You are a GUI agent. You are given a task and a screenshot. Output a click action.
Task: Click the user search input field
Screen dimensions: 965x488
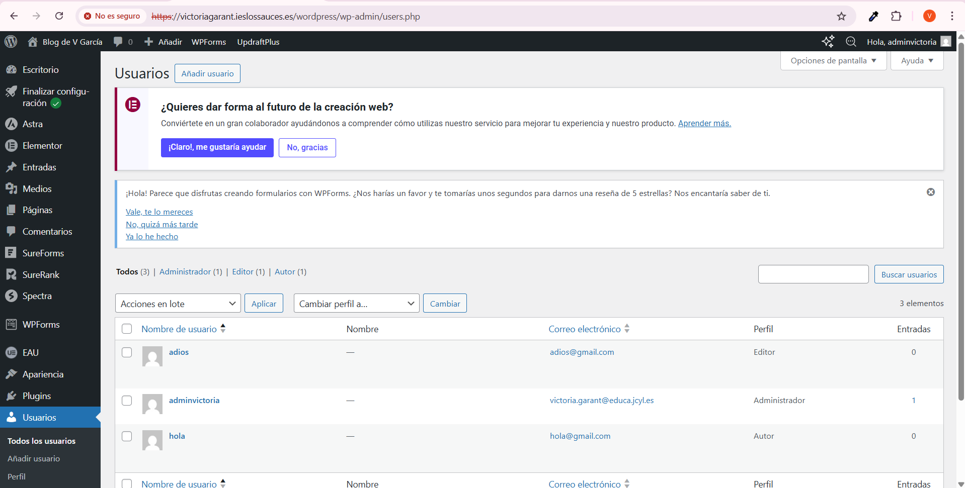pyautogui.click(x=813, y=274)
